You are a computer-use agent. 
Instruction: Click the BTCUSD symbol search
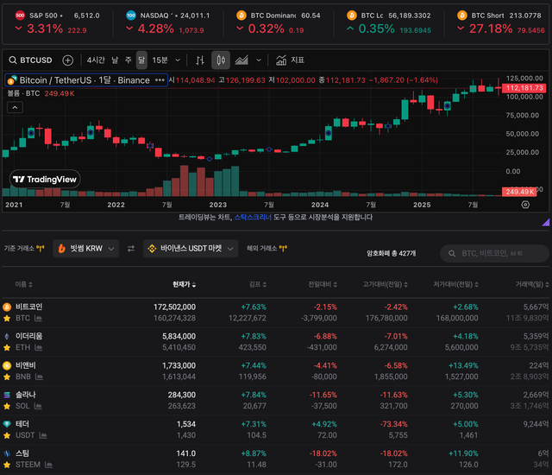[x=31, y=60]
